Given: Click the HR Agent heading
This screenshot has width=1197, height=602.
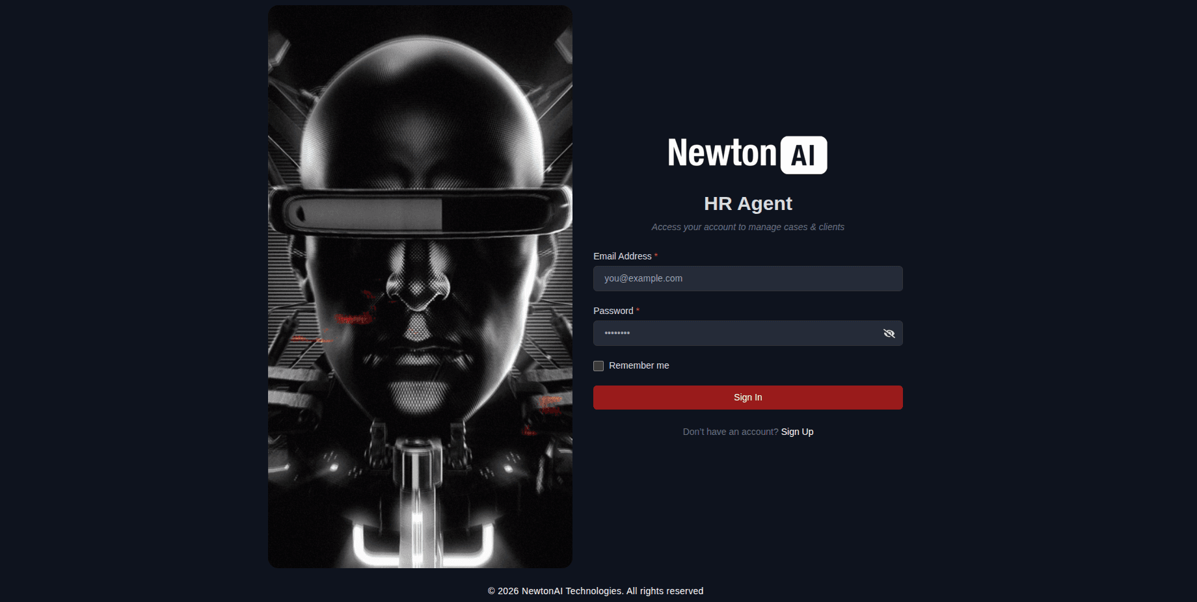Looking at the screenshot, I should click(x=747, y=203).
